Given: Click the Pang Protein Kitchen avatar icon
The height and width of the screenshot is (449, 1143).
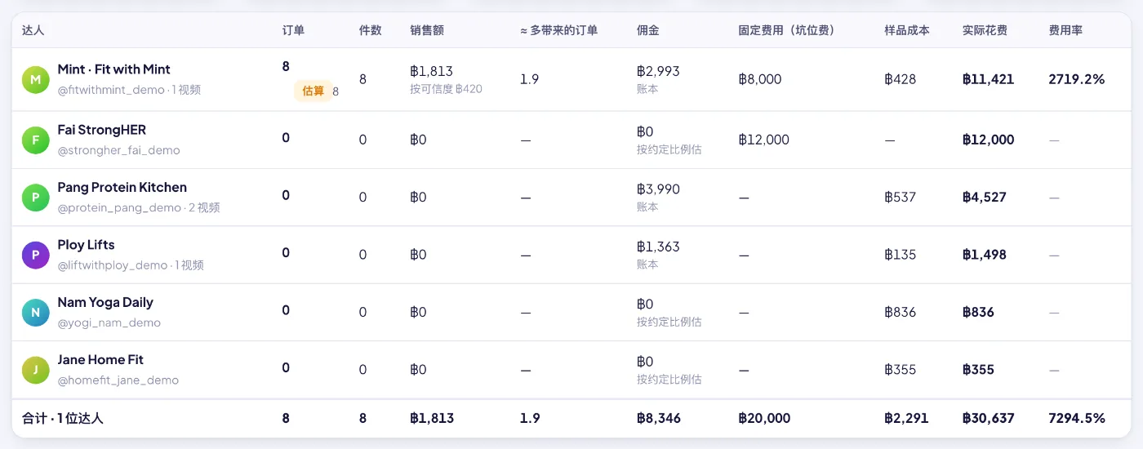Looking at the screenshot, I should click(x=35, y=198).
